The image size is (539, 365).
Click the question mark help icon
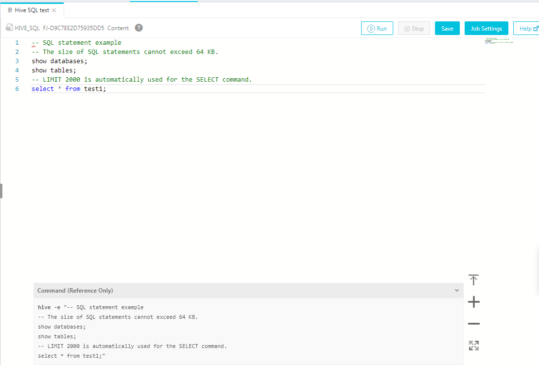click(139, 28)
